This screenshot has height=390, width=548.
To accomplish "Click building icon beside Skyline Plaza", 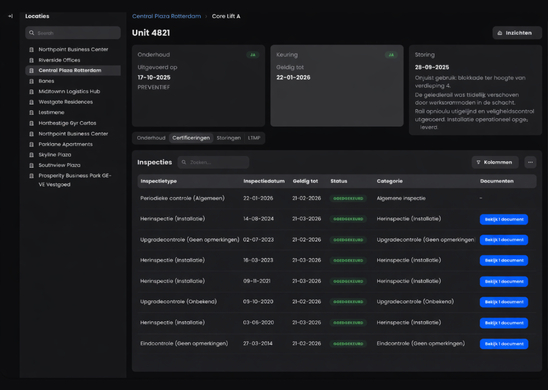I will point(32,155).
